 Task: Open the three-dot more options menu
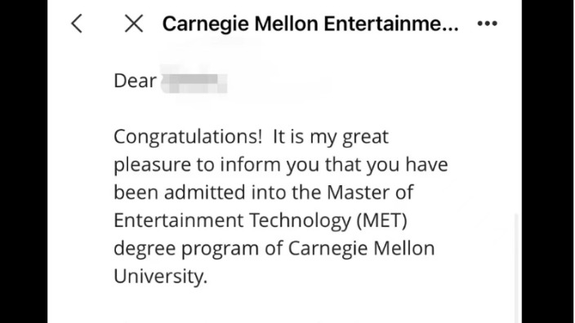pos(488,24)
